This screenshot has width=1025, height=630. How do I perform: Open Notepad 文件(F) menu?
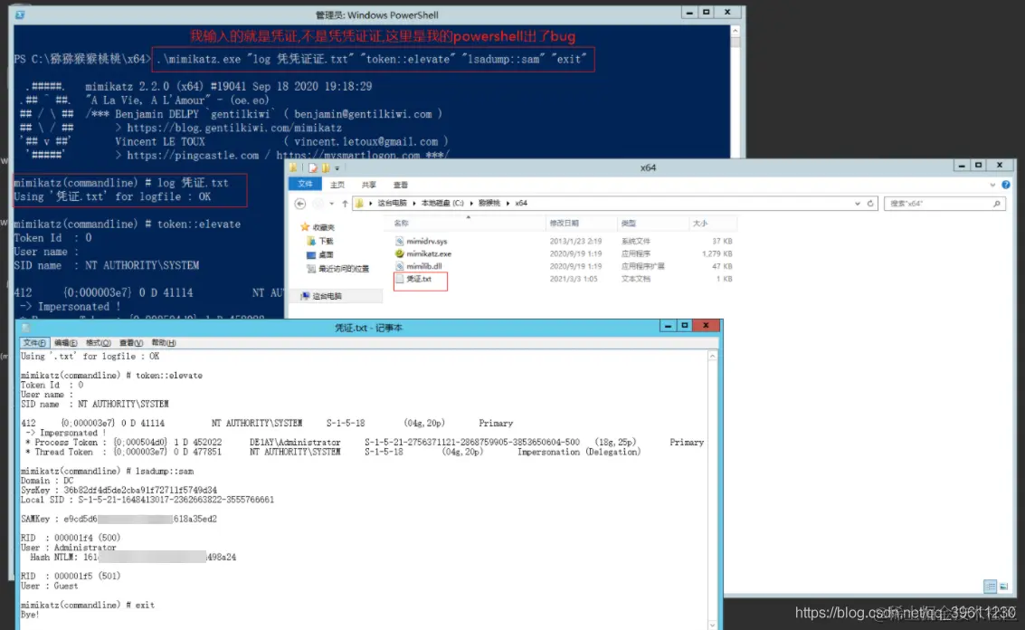coord(34,343)
